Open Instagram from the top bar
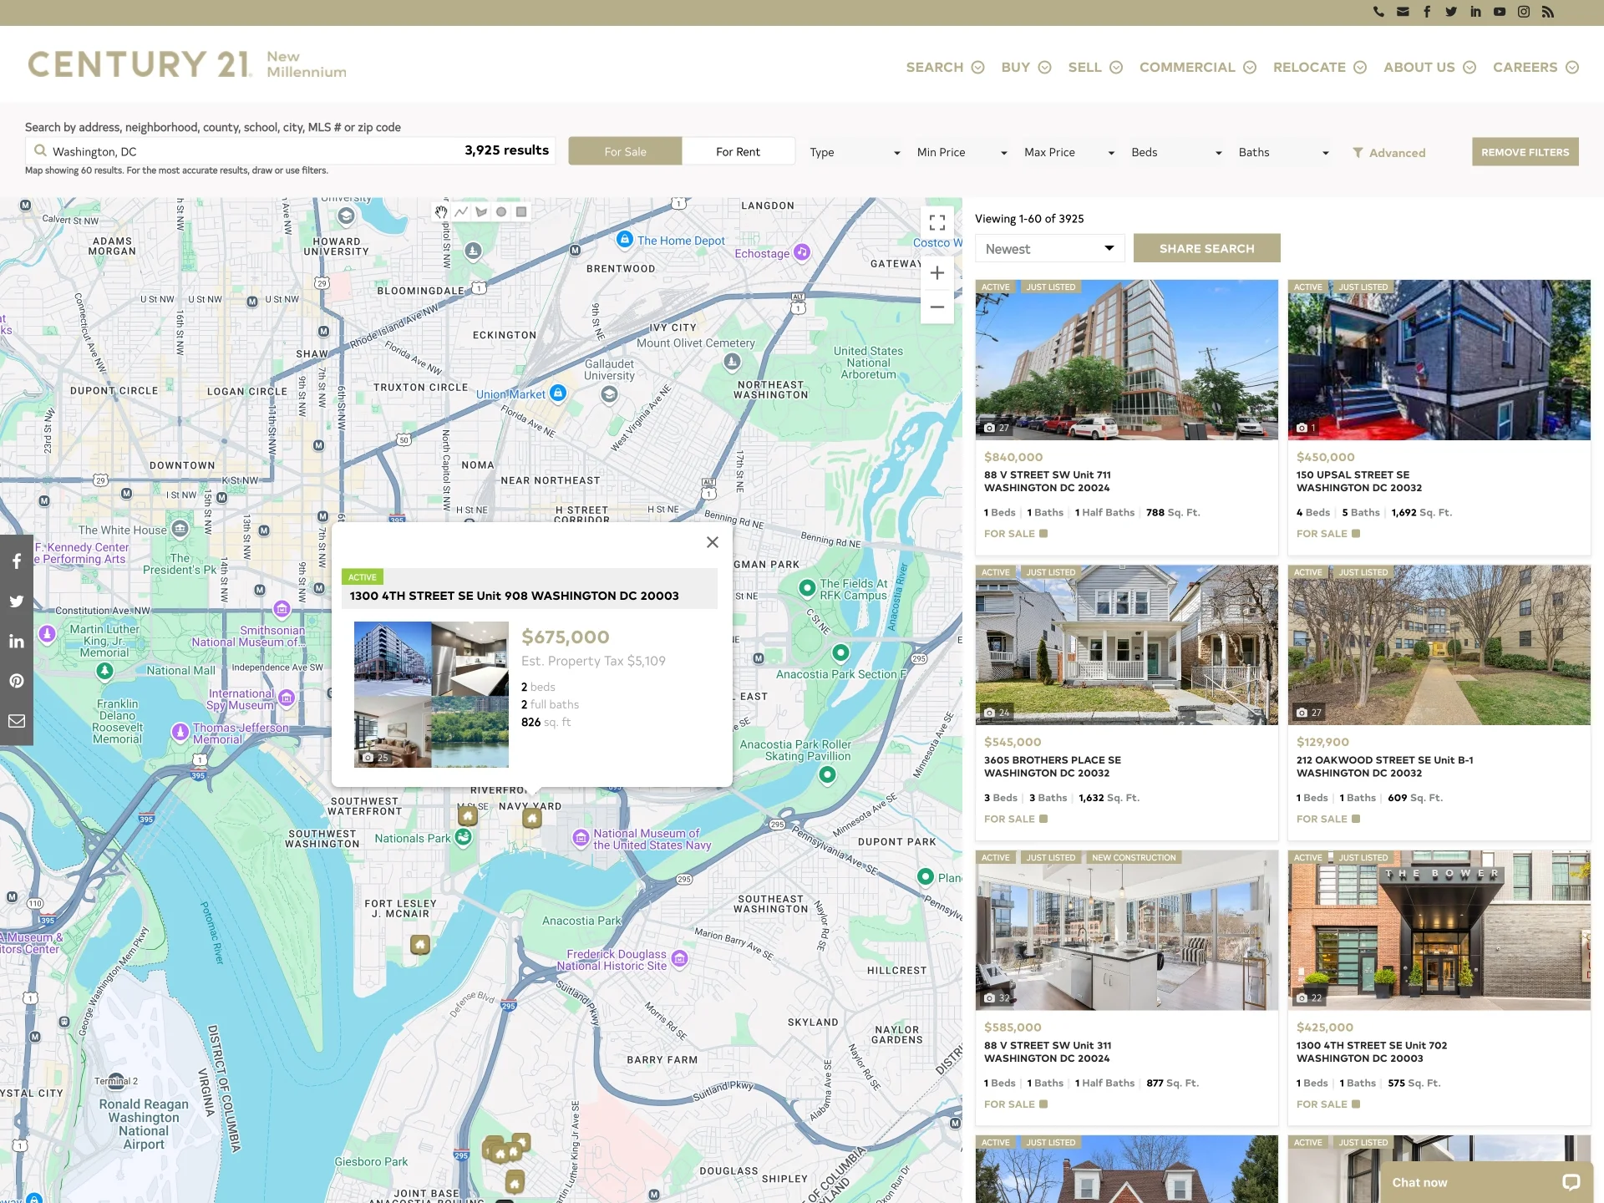The image size is (1604, 1203). point(1524,12)
